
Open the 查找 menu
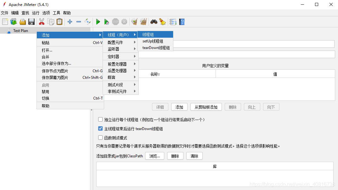point(25,13)
